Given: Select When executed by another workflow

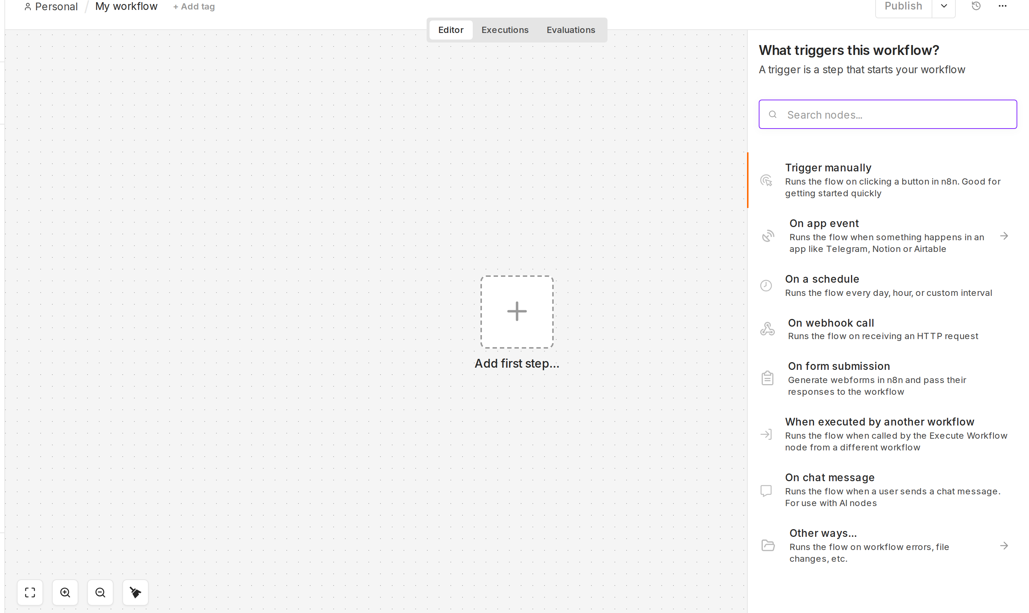Looking at the screenshot, I should (888, 434).
